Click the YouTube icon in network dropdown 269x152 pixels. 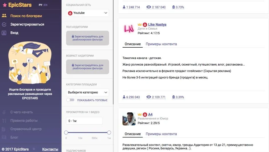(70, 13)
